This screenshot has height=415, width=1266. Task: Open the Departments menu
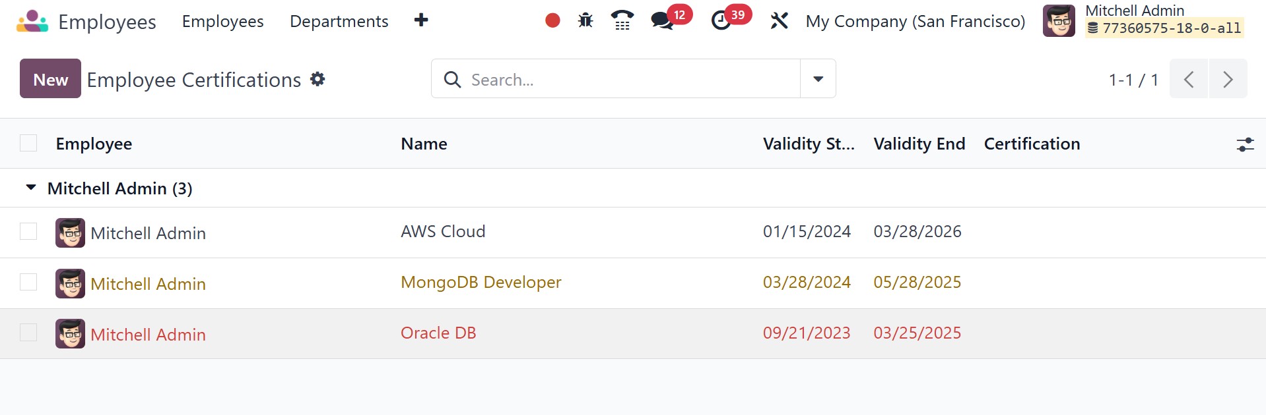[x=339, y=21]
